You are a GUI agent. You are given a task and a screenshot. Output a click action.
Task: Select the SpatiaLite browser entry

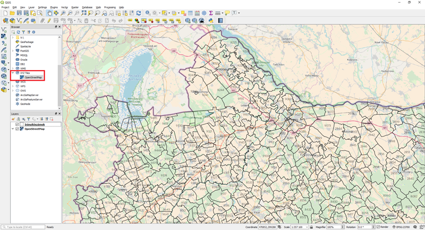(x=25, y=46)
